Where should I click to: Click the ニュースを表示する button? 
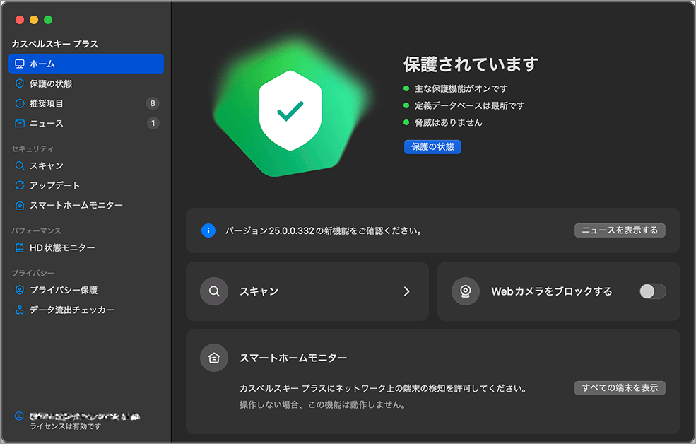(620, 230)
